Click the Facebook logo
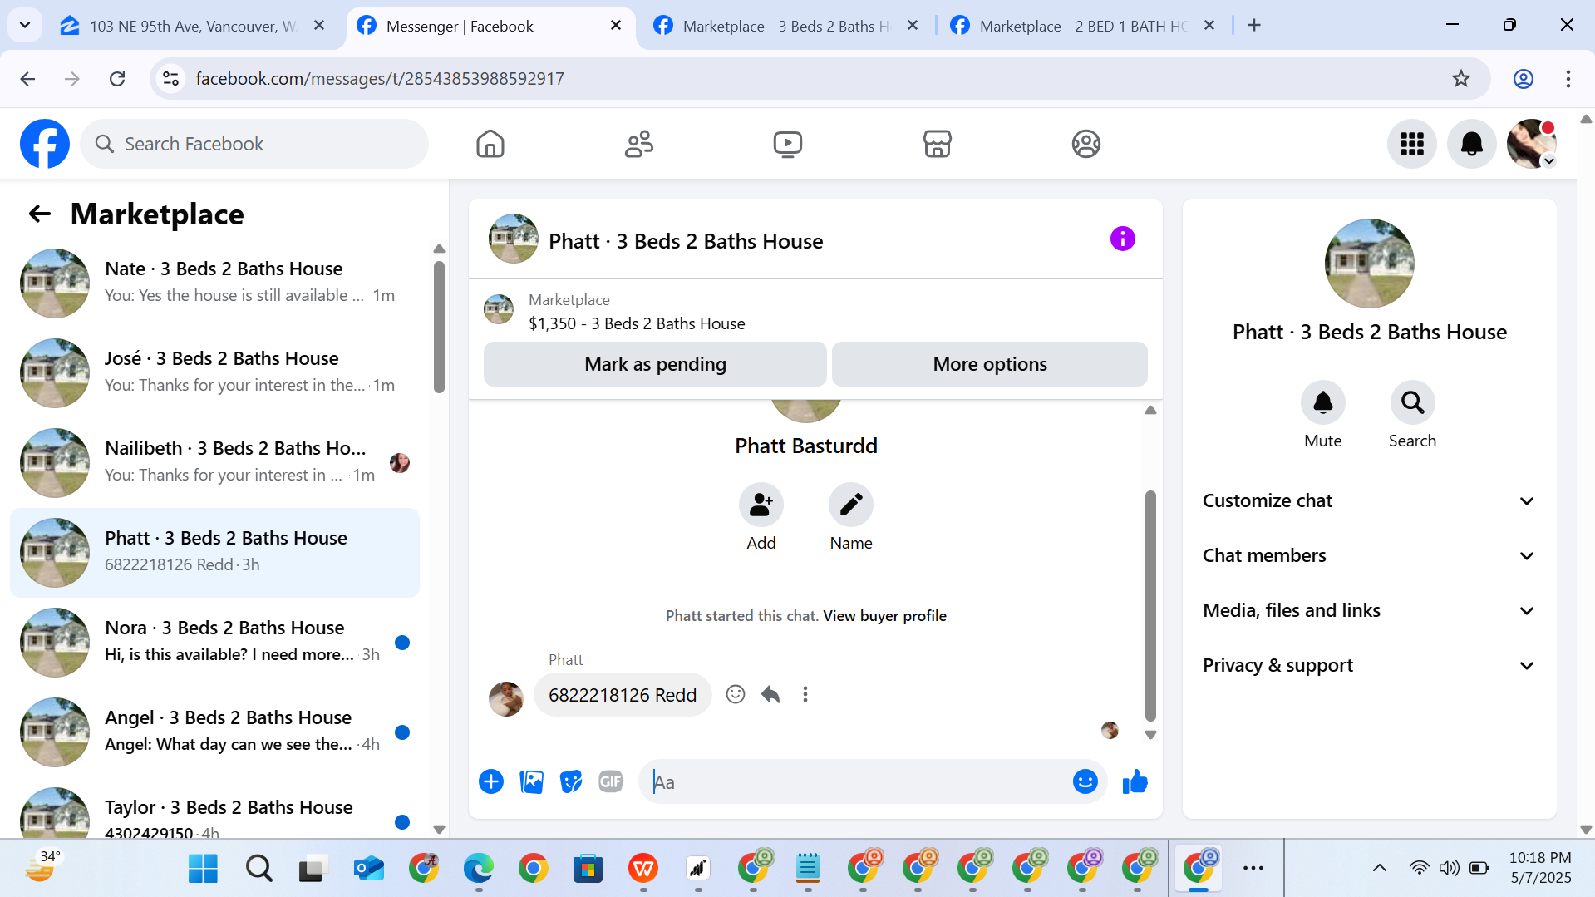 [45, 144]
